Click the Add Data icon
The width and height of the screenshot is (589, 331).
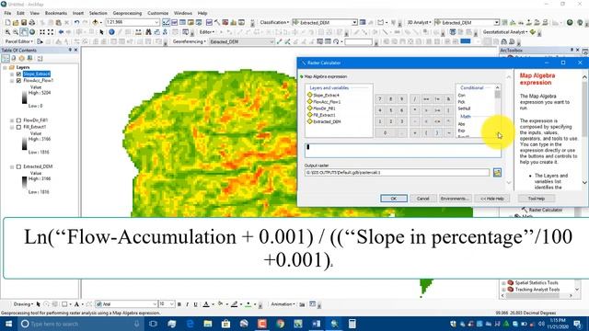coord(96,22)
